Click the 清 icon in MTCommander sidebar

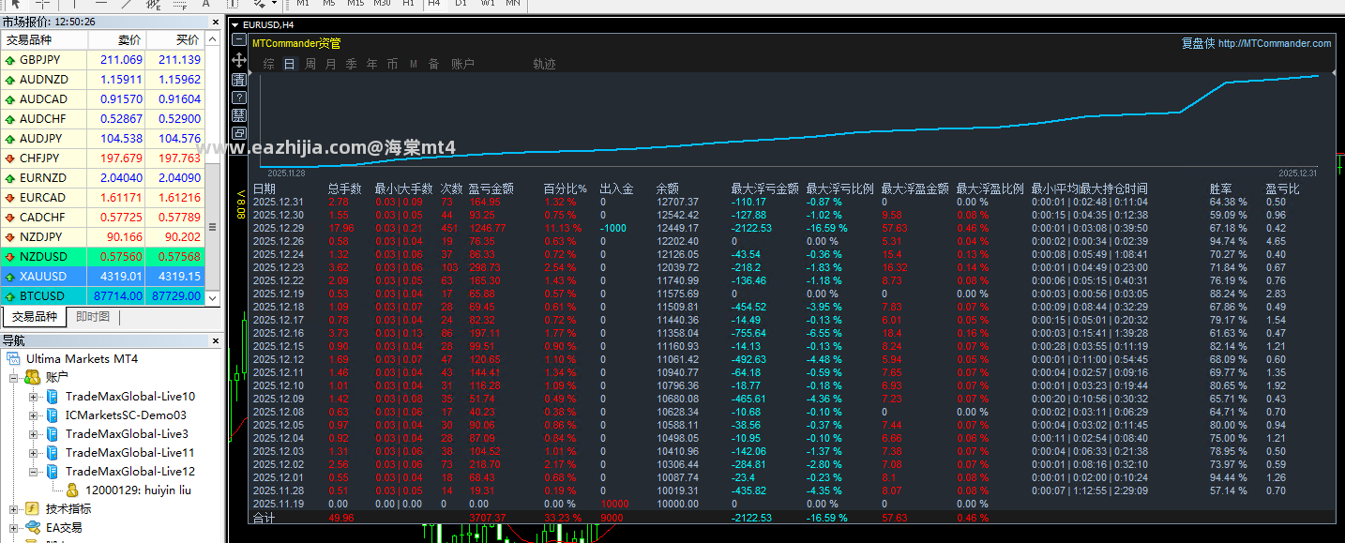point(239,79)
